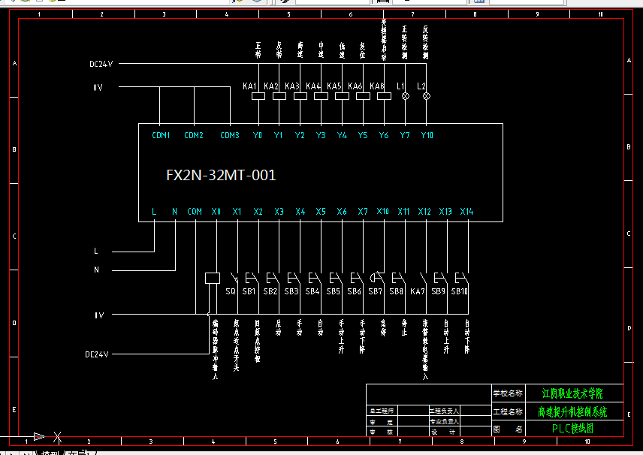Click the green 江阴职业技术学院 title text

[572, 393]
